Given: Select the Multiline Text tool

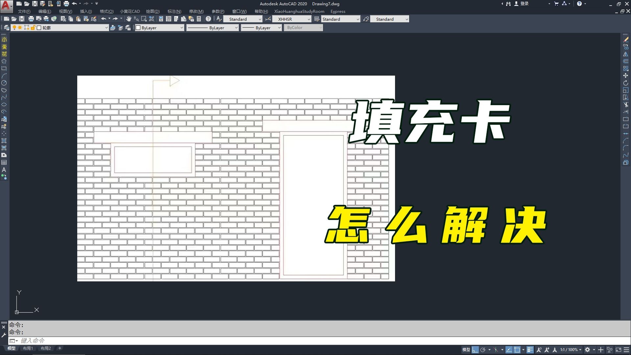Looking at the screenshot, I should (4, 170).
